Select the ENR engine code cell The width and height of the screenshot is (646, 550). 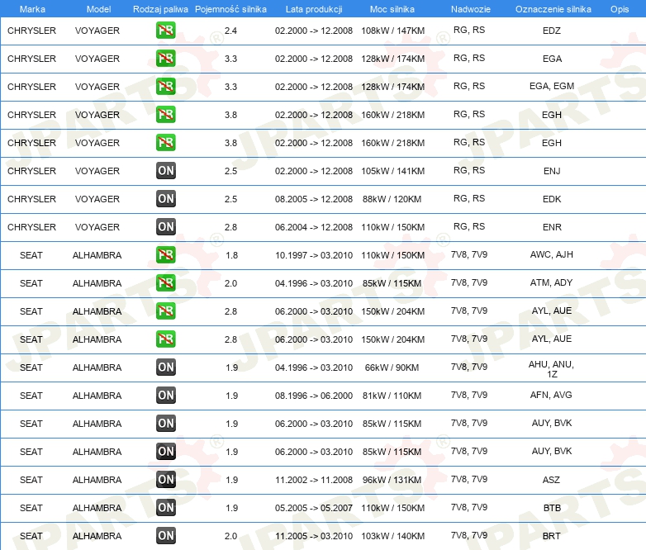click(552, 227)
